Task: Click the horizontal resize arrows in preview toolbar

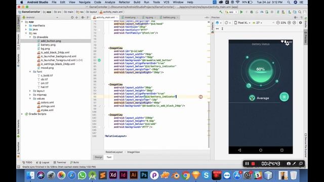Action: (x=217, y=29)
